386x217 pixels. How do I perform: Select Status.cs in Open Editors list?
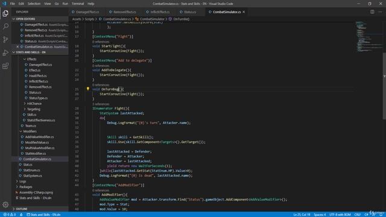(x=40, y=42)
